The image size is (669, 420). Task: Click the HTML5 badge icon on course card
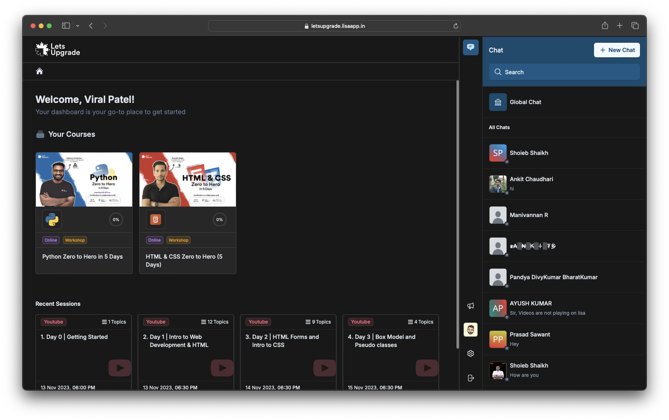coord(156,219)
